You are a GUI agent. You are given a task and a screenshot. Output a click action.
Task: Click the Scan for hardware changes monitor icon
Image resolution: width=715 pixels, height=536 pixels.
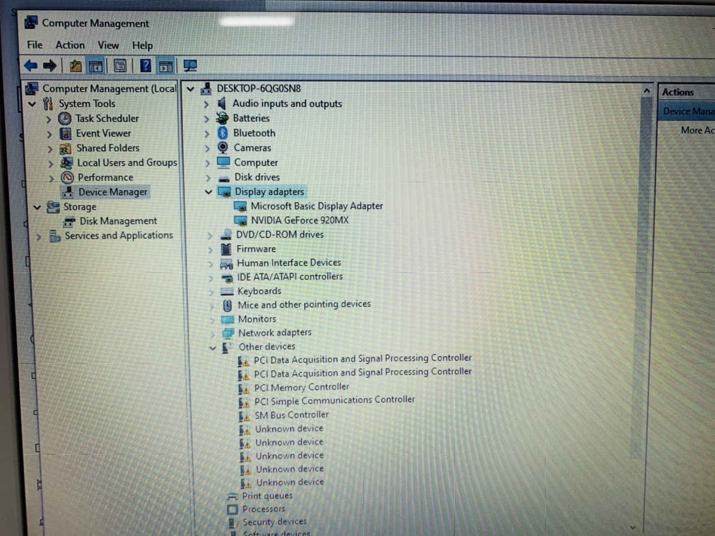coord(190,66)
